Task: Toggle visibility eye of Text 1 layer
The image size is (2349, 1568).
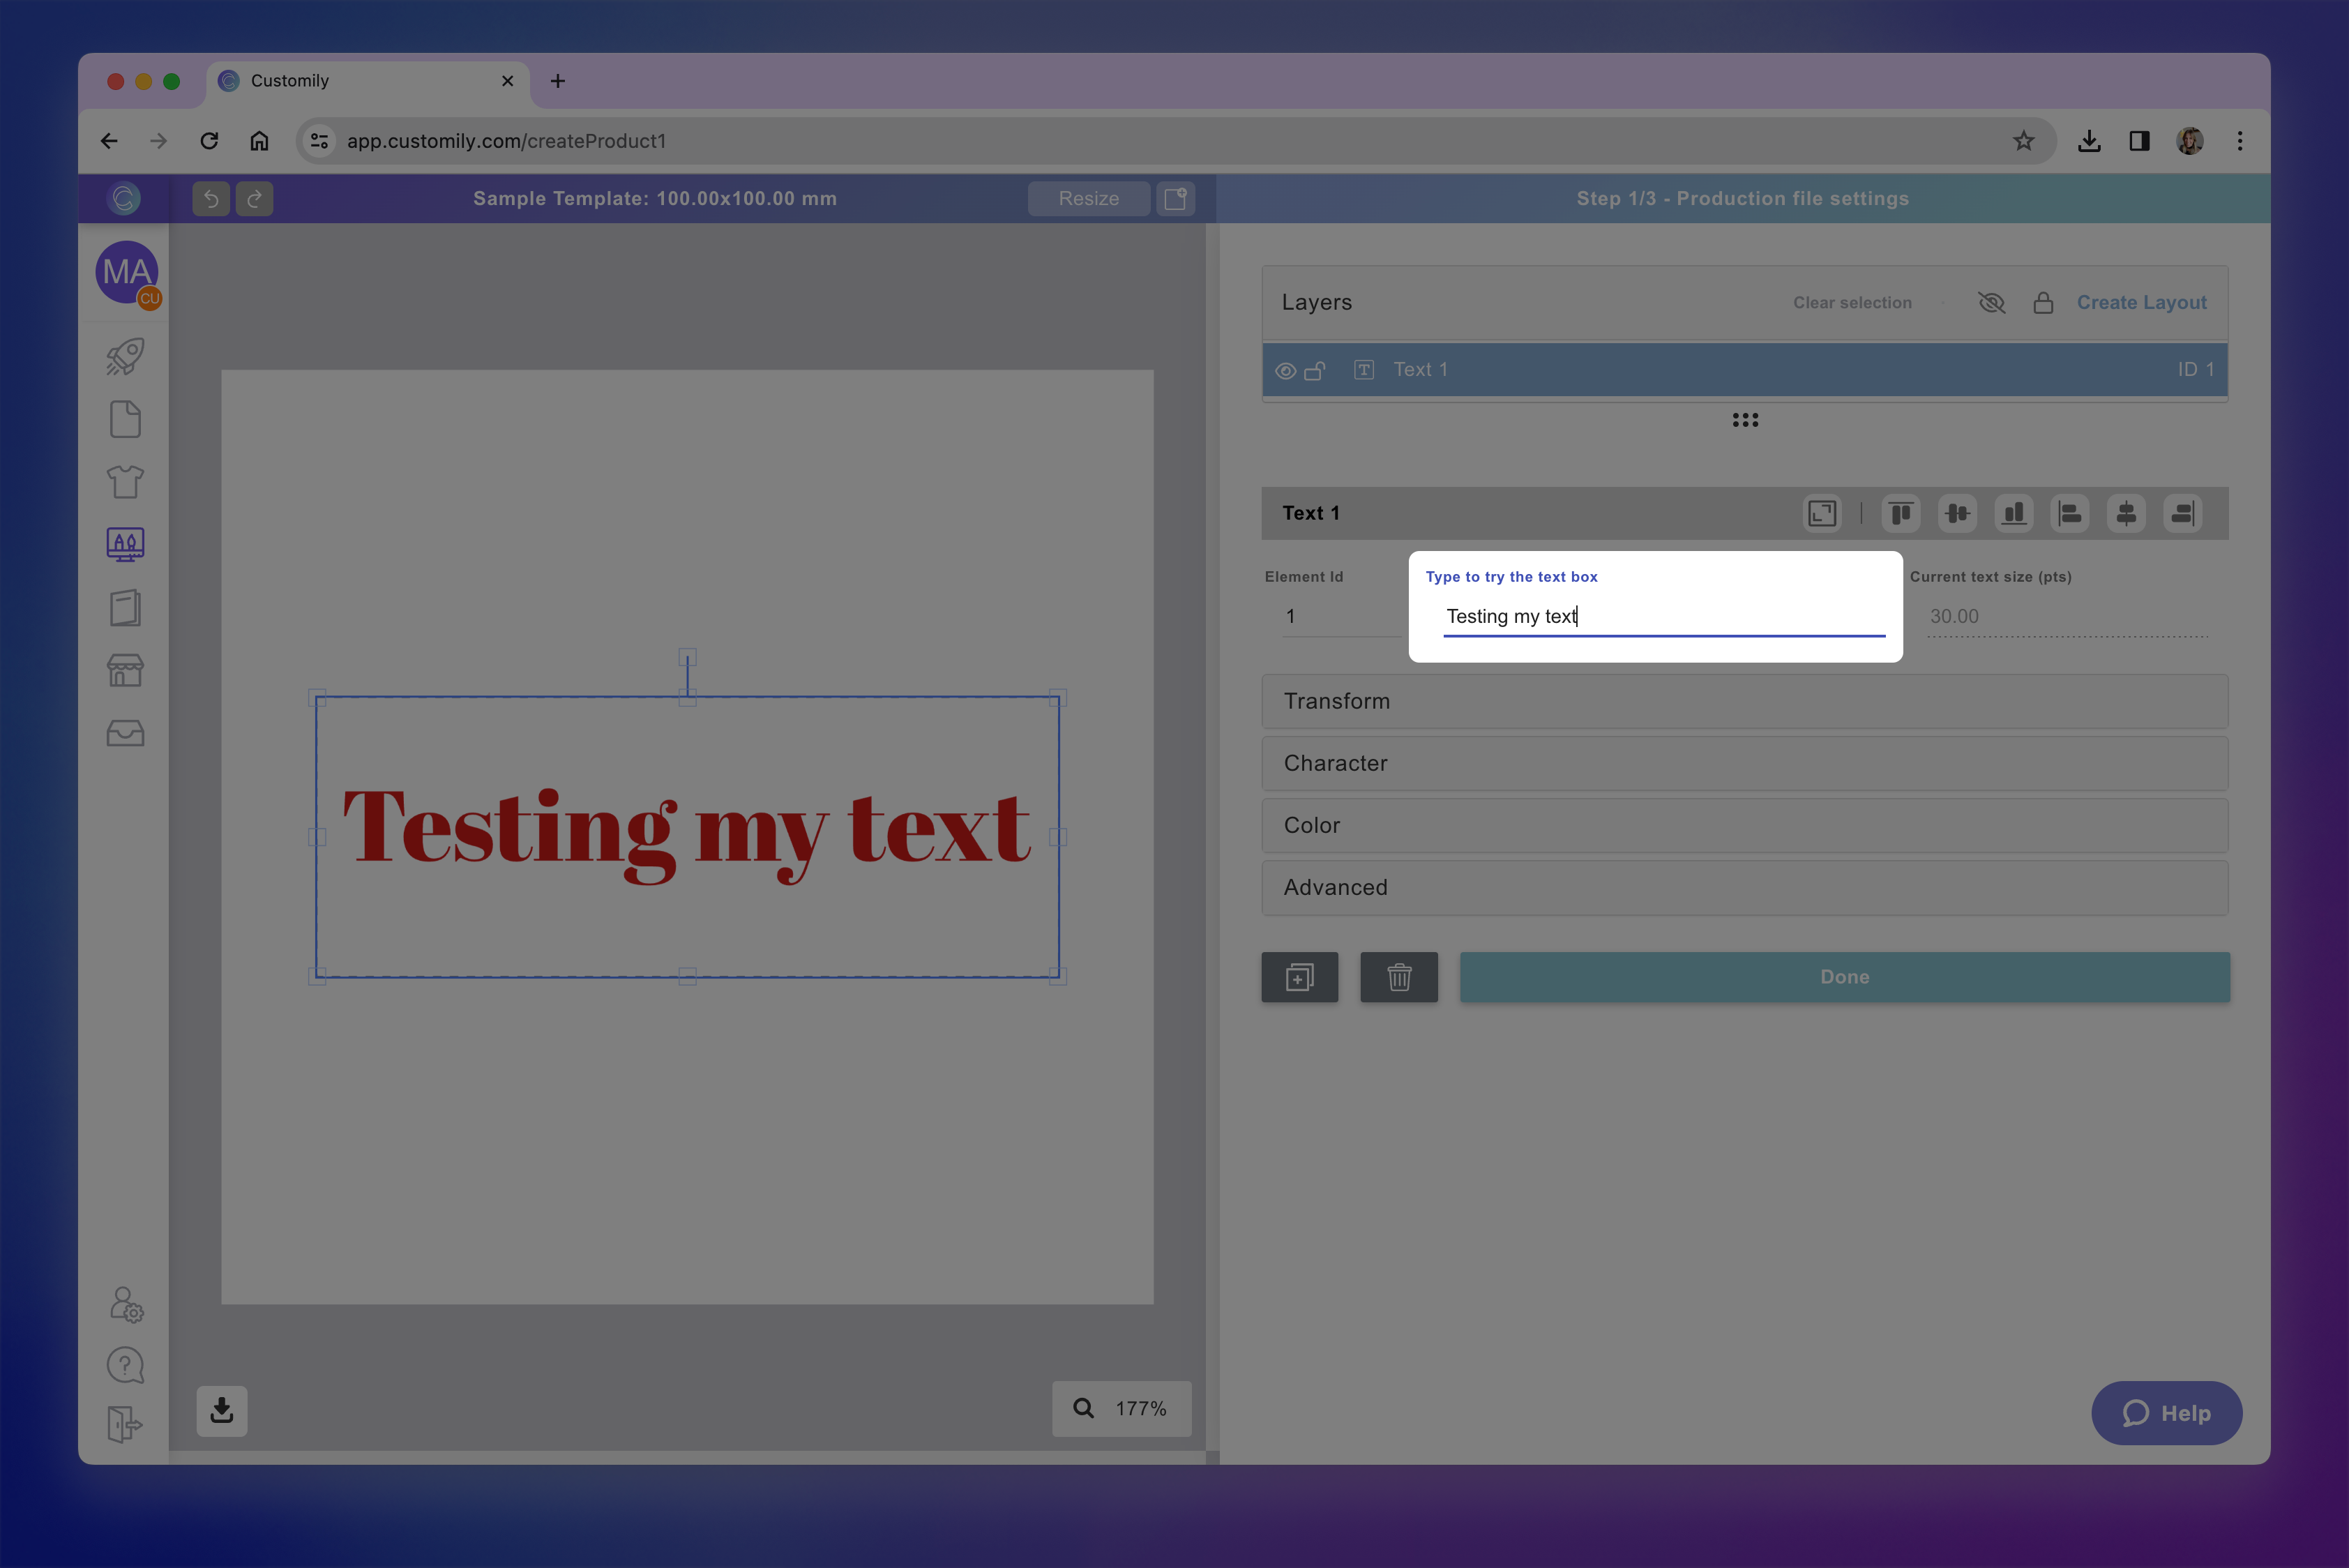Action: tap(1286, 371)
